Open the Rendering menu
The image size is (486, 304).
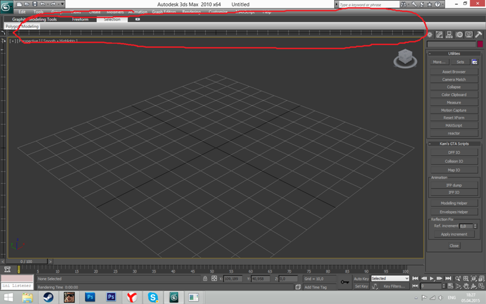click(191, 12)
